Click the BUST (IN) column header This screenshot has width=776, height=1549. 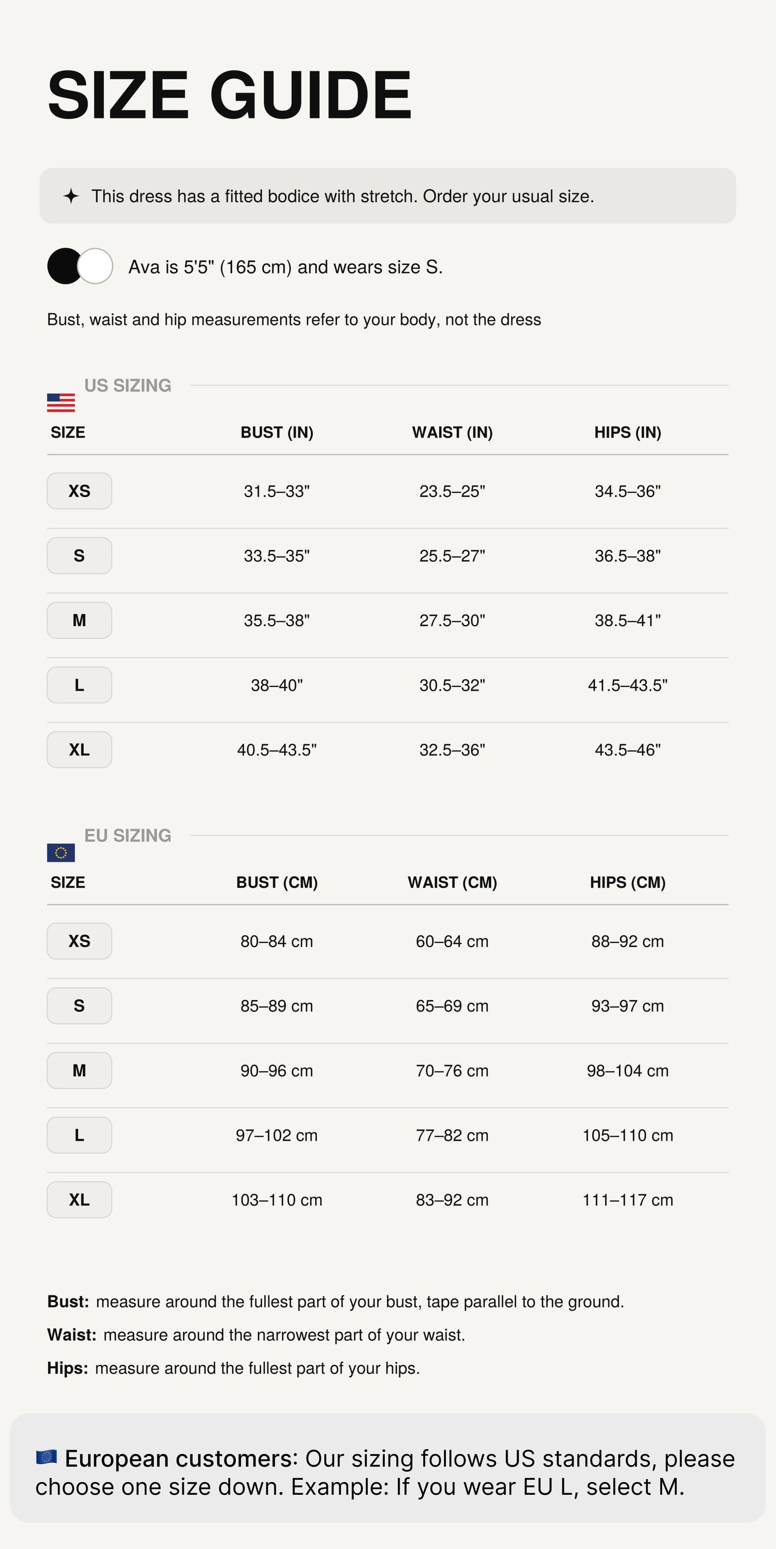pos(277,432)
